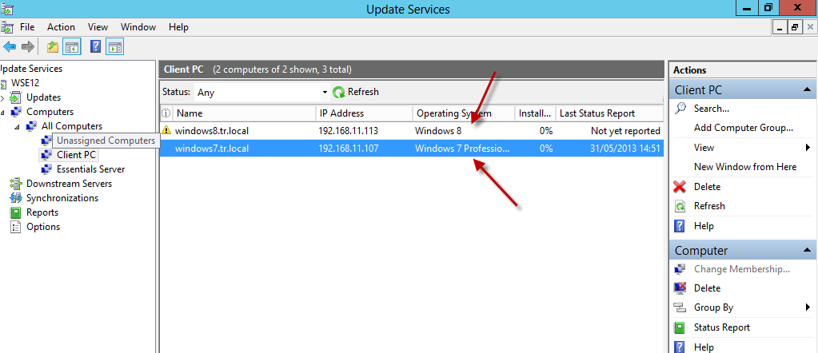This screenshot has width=818, height=353.
Task: Click the green Refresh icon beside Status
Action: point(339,93)
